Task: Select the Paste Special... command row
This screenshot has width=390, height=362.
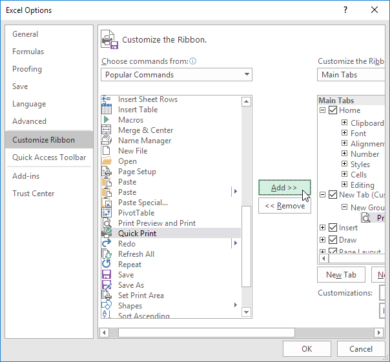Action: pos(171,203)
